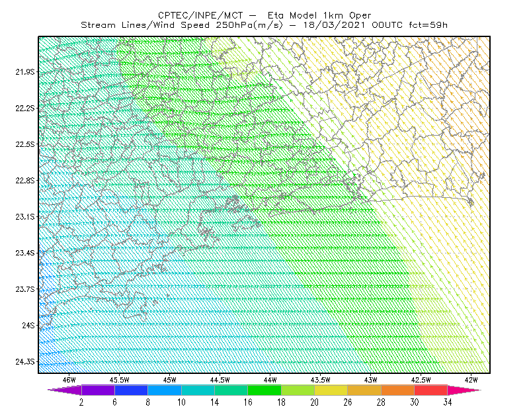Image resolution: width=529 pixels, height=409 pixels.
Task: Click the yellow legend segment after 20
Action: (x=331, y=390)
